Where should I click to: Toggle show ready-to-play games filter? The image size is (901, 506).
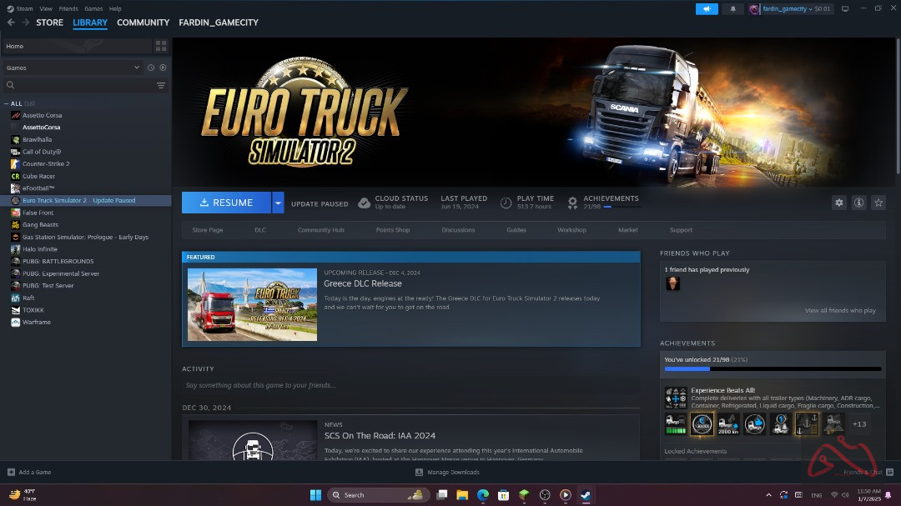[163, 68]
